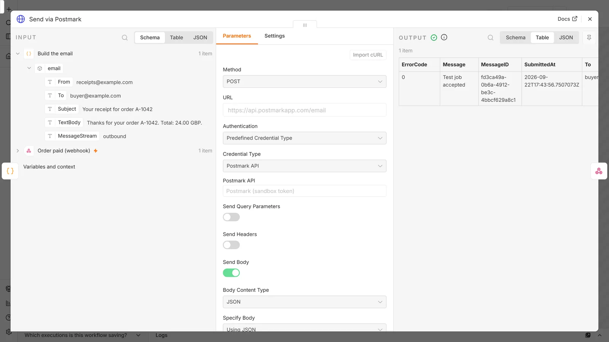Expand the Order paid (webhook) node
This screenshot has height=342, width=609.
coord(18,151)
